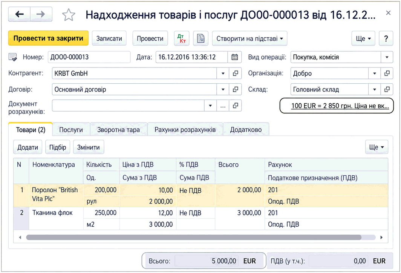Click Договір field Основний договір
This screenshot has height=273, width=401.
(x=134, y=89)
